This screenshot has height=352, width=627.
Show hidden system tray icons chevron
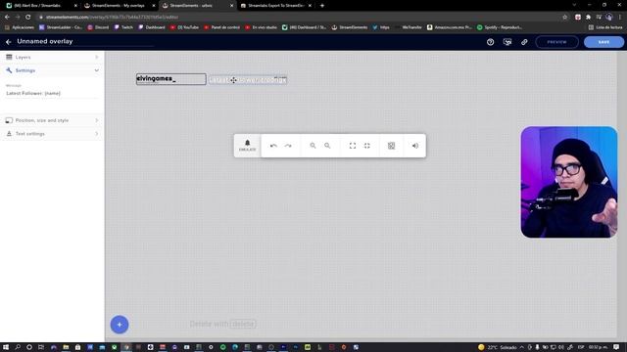pos(521,347)
